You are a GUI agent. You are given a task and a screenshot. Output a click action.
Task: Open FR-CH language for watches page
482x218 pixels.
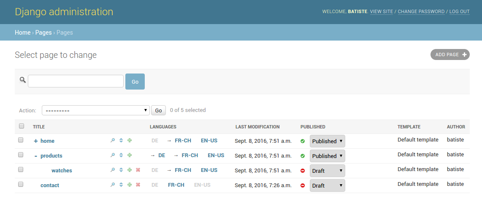click(183, 170)
